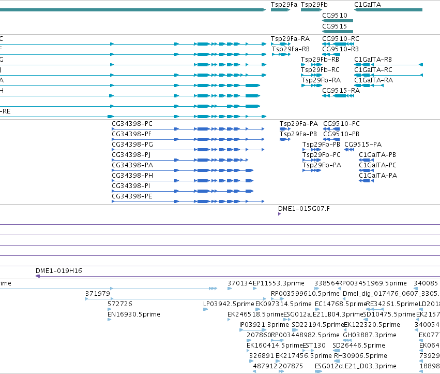Viewport: 440px width, 374px height.
Task: Click protein CG34398-PE label
Action: coord(132,196)
